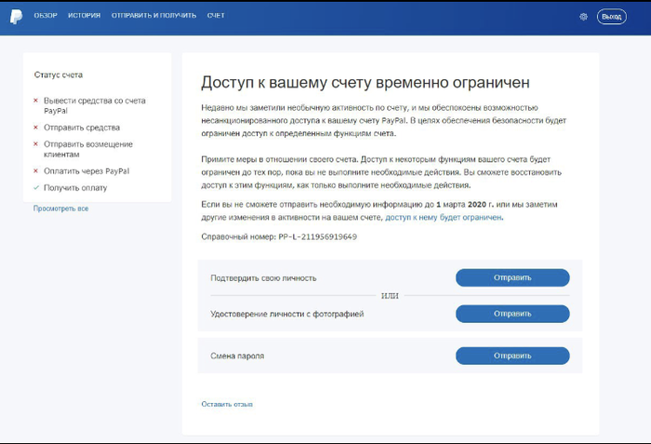Go to the ИСТОРИЯ tab

click(85, 16)
